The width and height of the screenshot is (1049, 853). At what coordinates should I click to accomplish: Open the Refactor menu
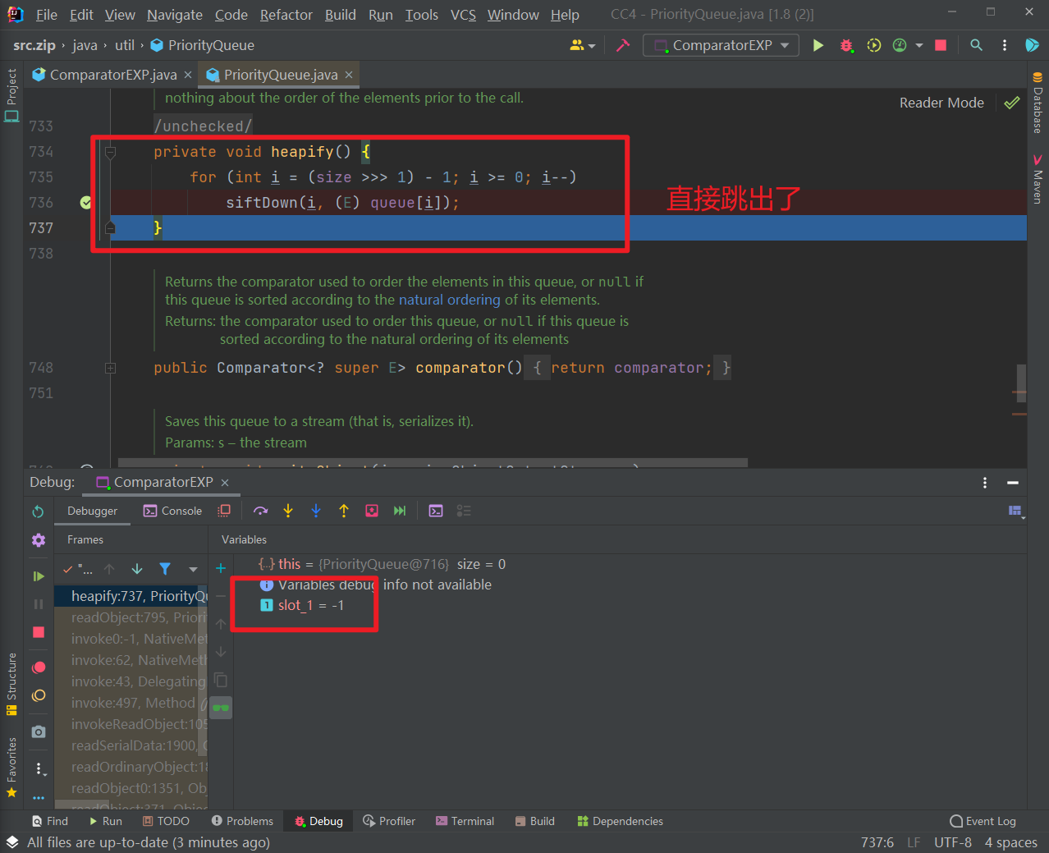coord(286,14)
